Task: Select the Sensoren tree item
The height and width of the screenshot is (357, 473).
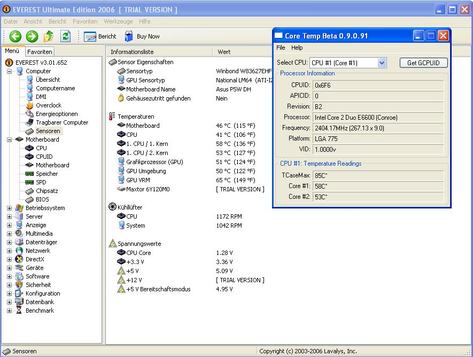Action: point(48,131)
